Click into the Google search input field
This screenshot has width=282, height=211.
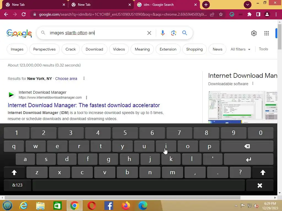[97, 33]
